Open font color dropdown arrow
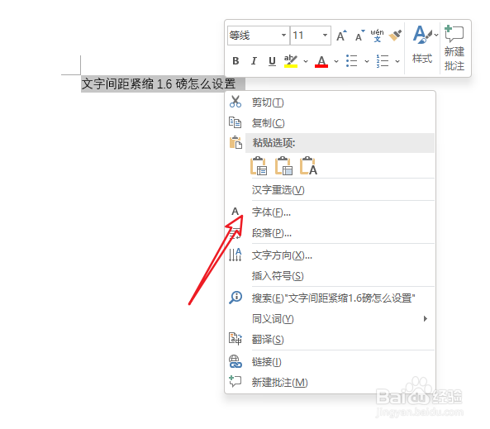Screen dimensions: 490x429 (336, 61)
